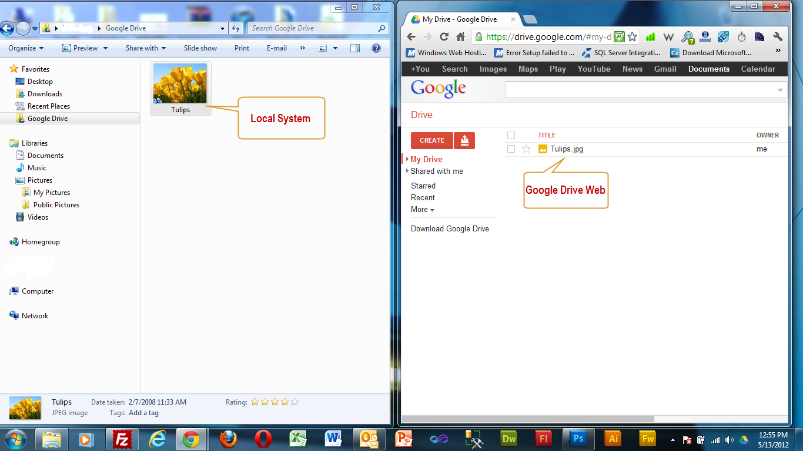The width and height of the screenshot is (803, 451).
Task: Click the upload button beside CREATE
Action: point(464,140)
